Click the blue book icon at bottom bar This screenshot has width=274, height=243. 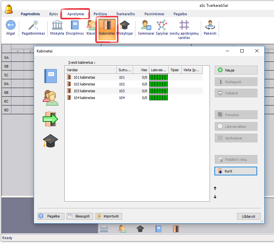[x=158, y=229]
